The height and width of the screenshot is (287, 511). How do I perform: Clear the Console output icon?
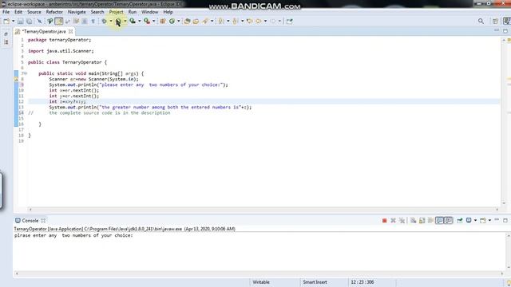(x=414, y=221)
